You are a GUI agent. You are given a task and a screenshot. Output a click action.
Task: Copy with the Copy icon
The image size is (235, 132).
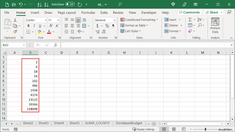[15, 26]
